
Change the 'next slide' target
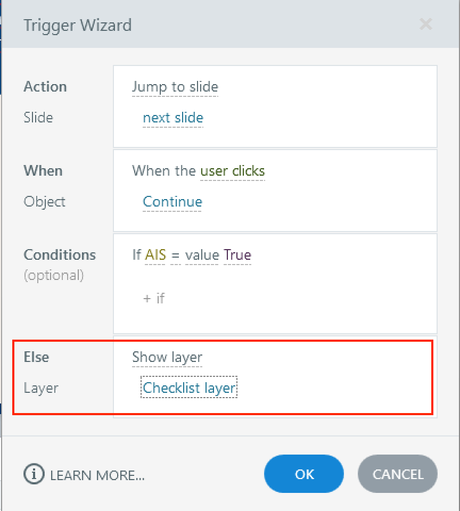(x=173, y=118)
